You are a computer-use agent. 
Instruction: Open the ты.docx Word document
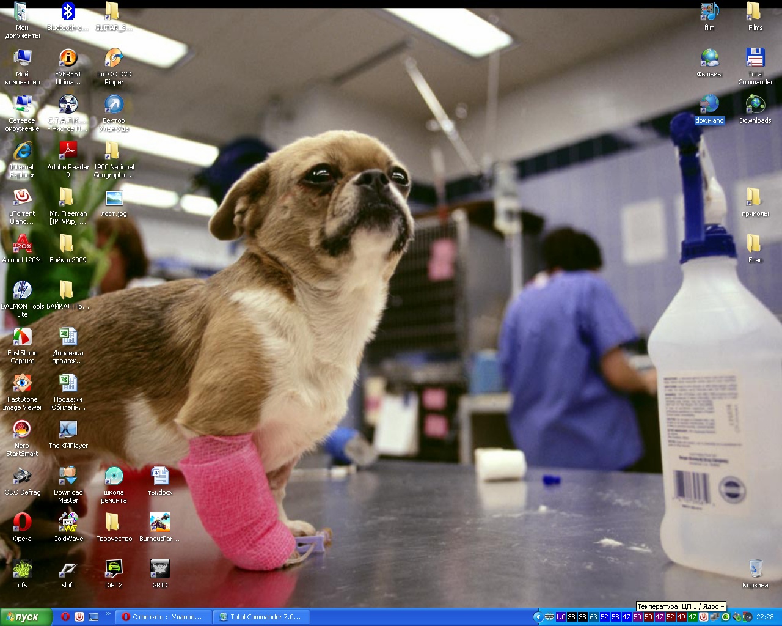pos(159,481)
